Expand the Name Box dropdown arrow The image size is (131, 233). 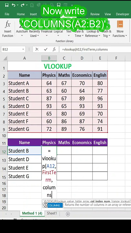pos(23,49)
